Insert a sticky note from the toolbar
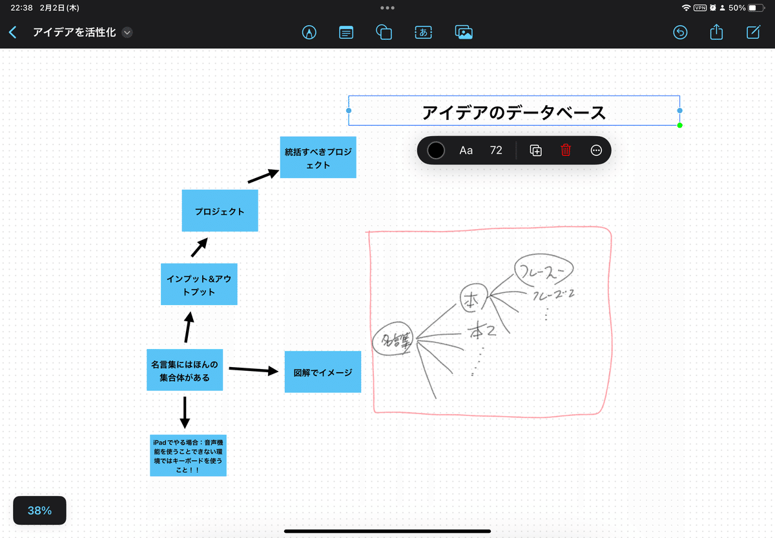Image resolution: width=775 pixels, height=538 pixels. click(346, 32)
